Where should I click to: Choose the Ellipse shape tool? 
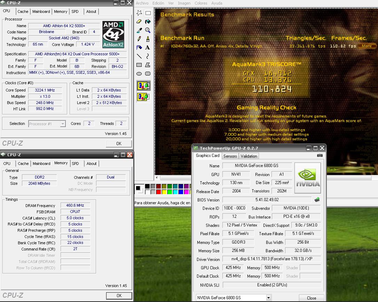tap(139, 73)
